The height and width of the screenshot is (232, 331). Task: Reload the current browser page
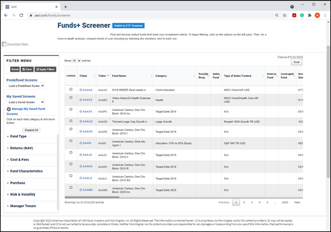(x=21, y=16)
